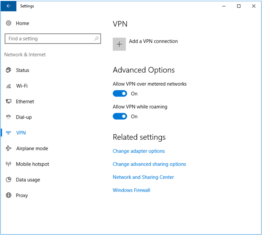Click the Airplane mode icon
The height and width of the screenshot is (235, 262).
8,149
